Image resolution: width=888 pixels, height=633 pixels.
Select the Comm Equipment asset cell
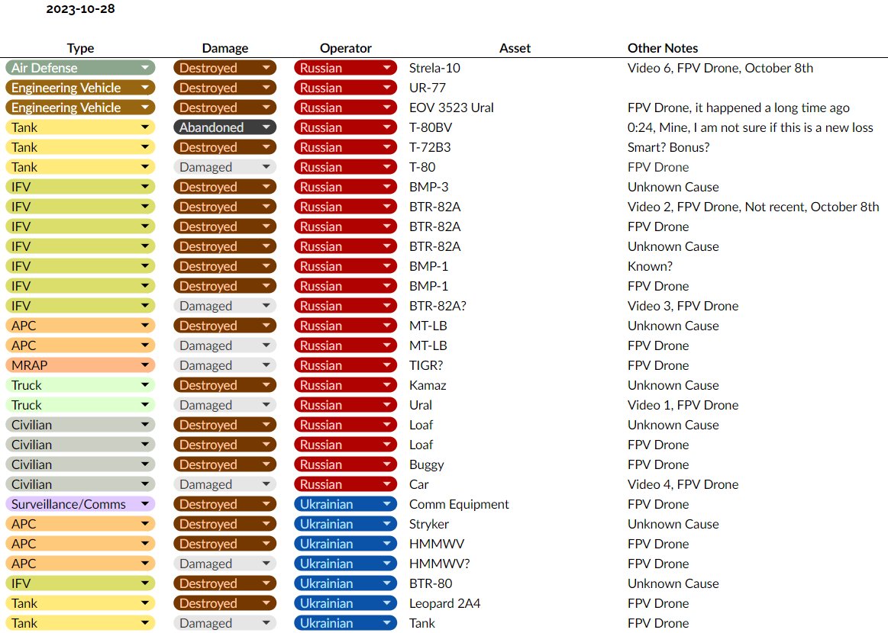[459, 504]
